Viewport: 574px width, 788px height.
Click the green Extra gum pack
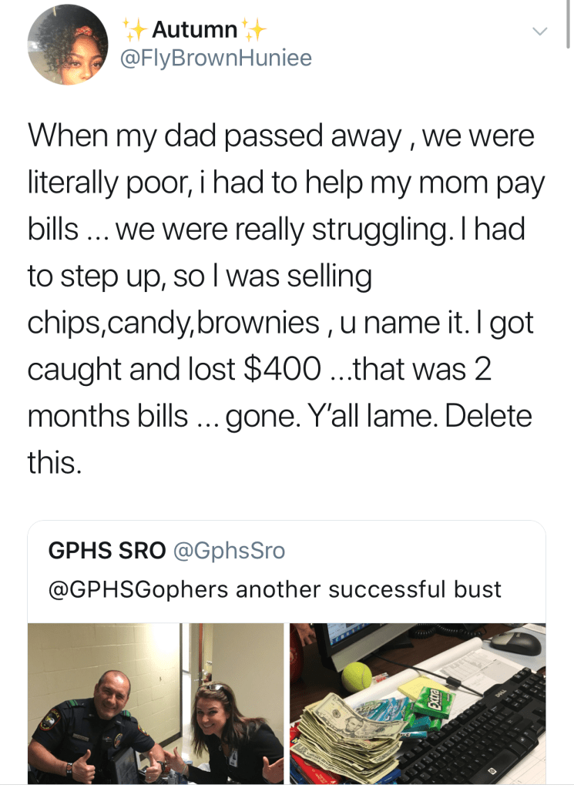coord(434,701)
